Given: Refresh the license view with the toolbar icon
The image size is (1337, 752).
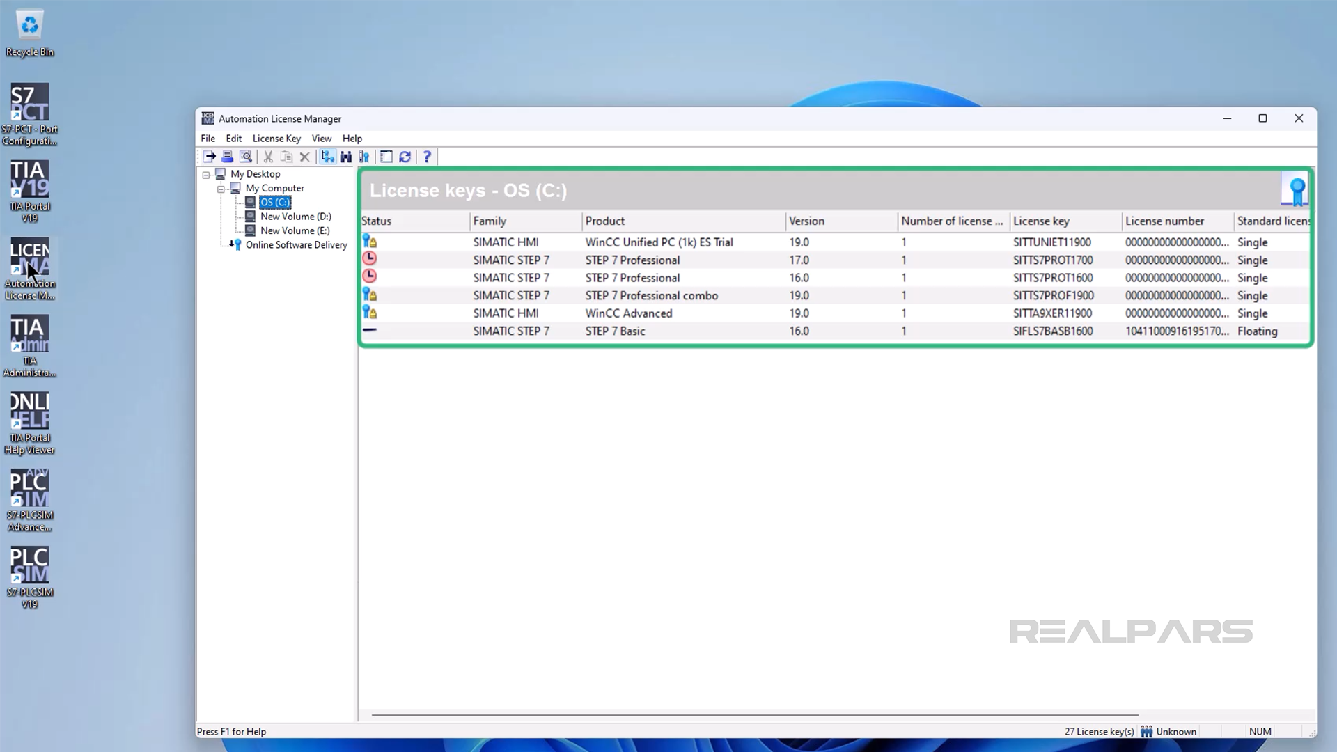Looking at the screenshot, I should [405, 157].
